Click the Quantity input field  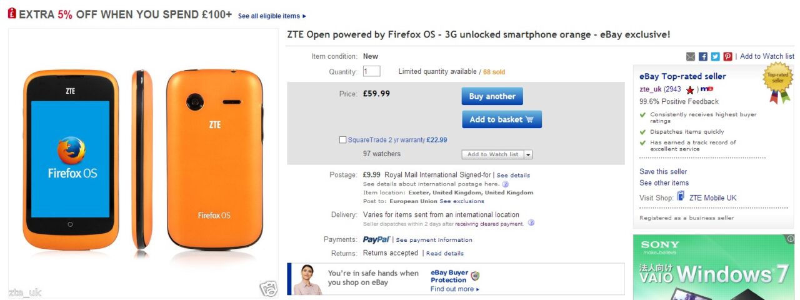(371, 72)
